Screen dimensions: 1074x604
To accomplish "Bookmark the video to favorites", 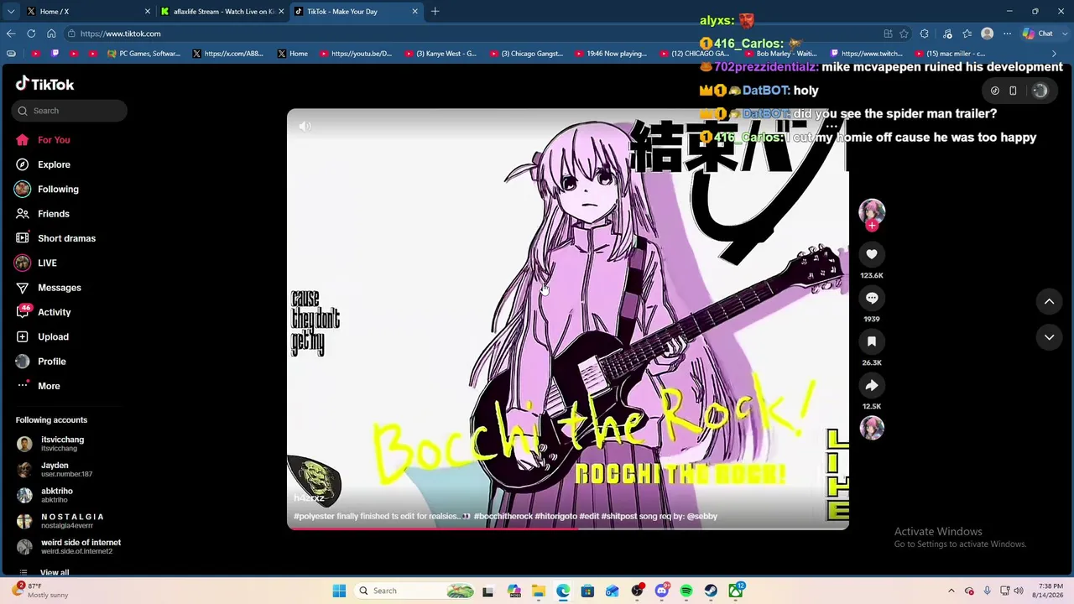I will [x=872, y=341].
